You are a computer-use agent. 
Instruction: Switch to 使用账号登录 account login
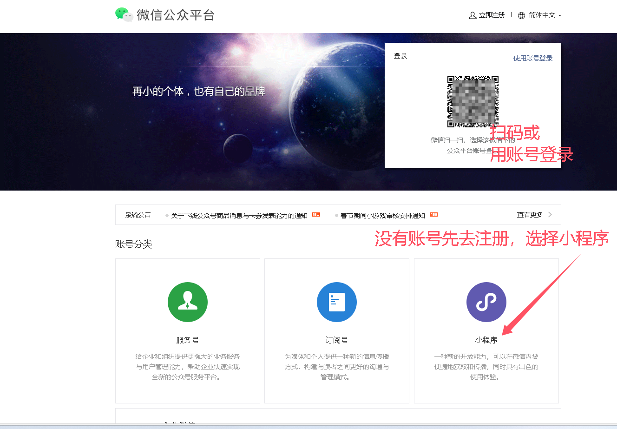pyautogui.click(x=533, y=58)
